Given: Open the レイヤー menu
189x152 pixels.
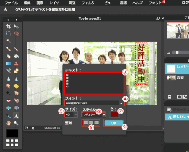Looking at the screenshot, I should coord(56,3).
